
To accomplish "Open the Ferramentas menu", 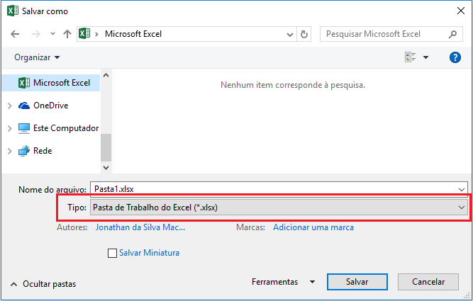I will 283,282.
